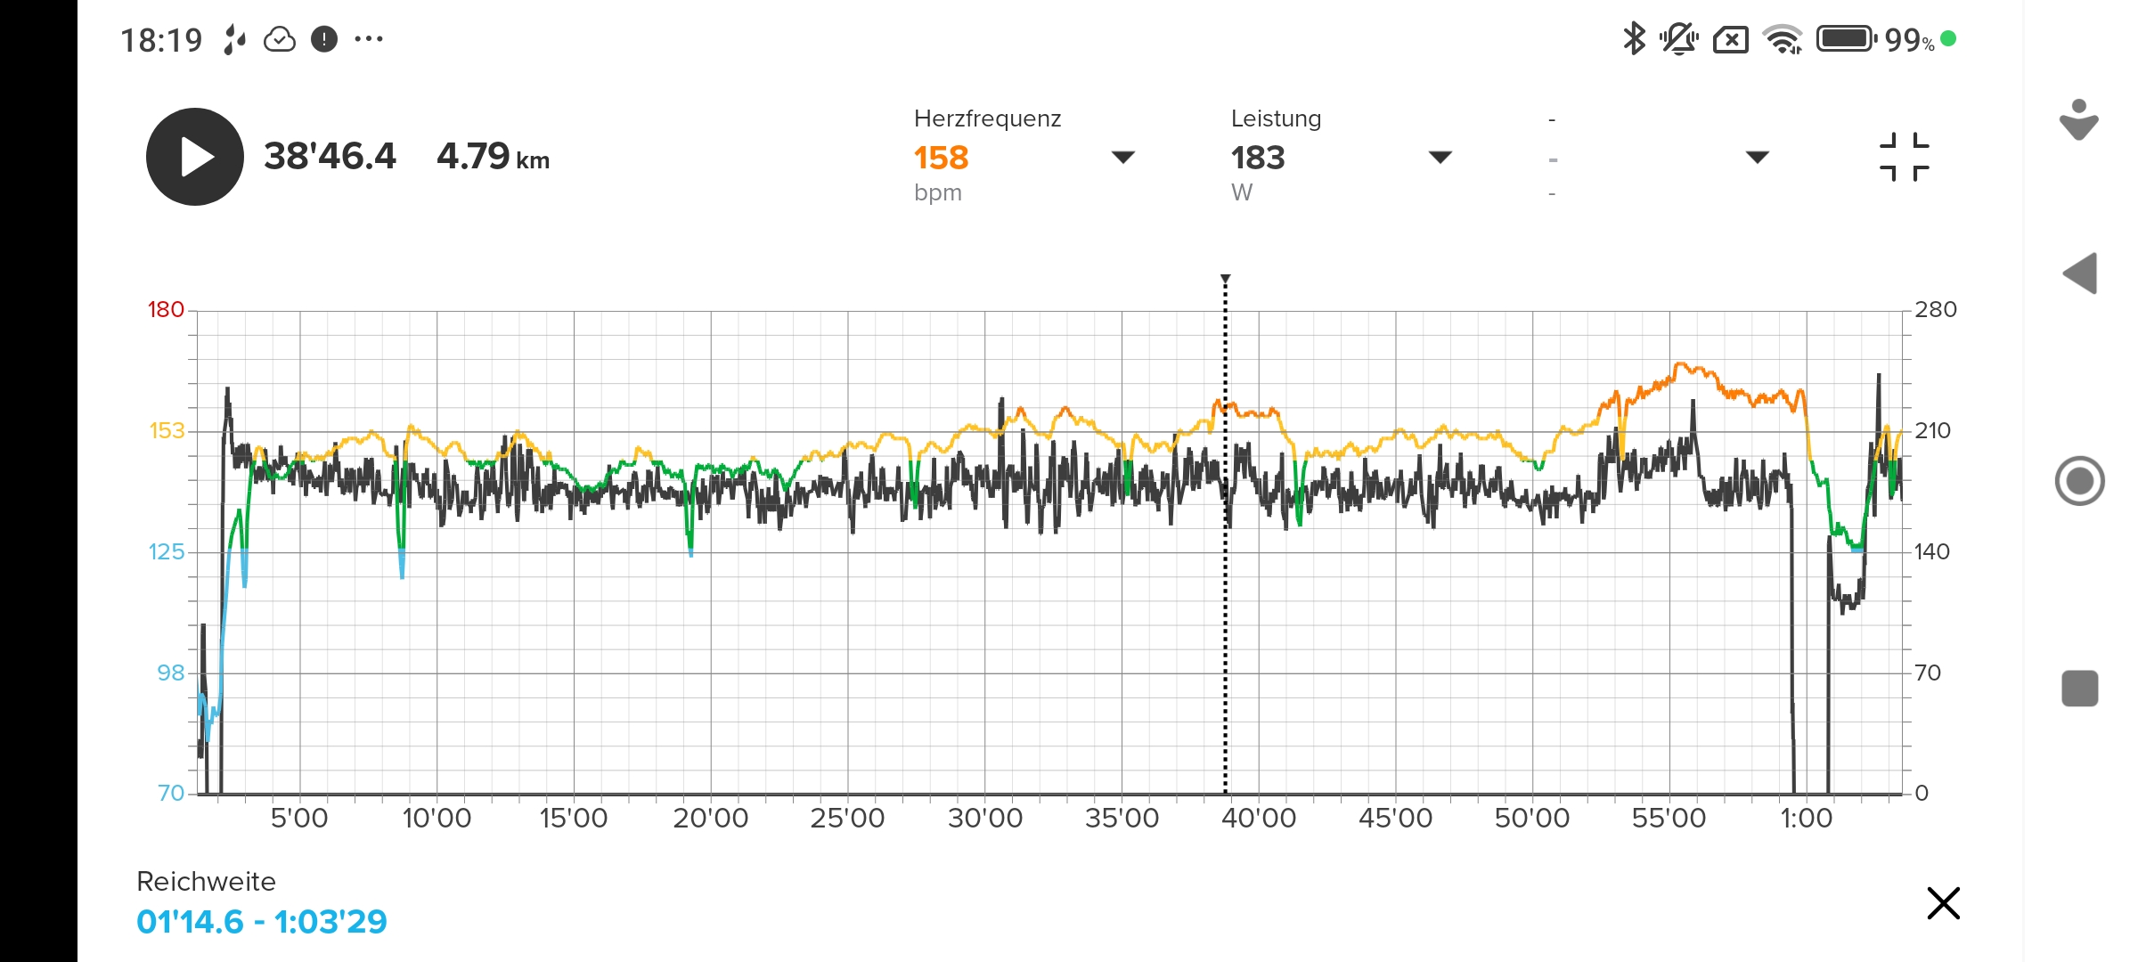
Task: Tap the distance 4.79 km
Action: point(493,157)
